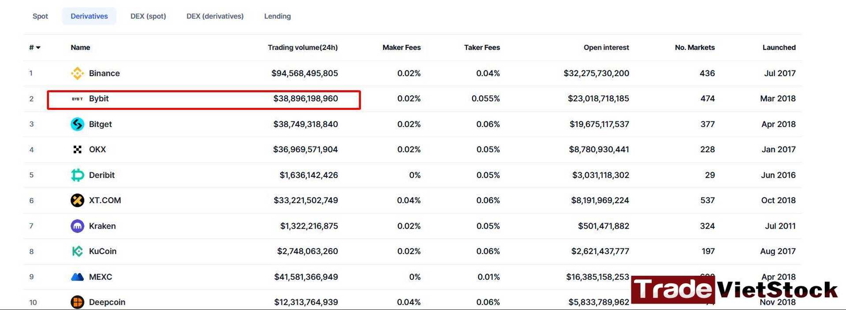Viewport: 846px width, 310px height.
Task: Sort by Name column header
Action: click(80, 47)
